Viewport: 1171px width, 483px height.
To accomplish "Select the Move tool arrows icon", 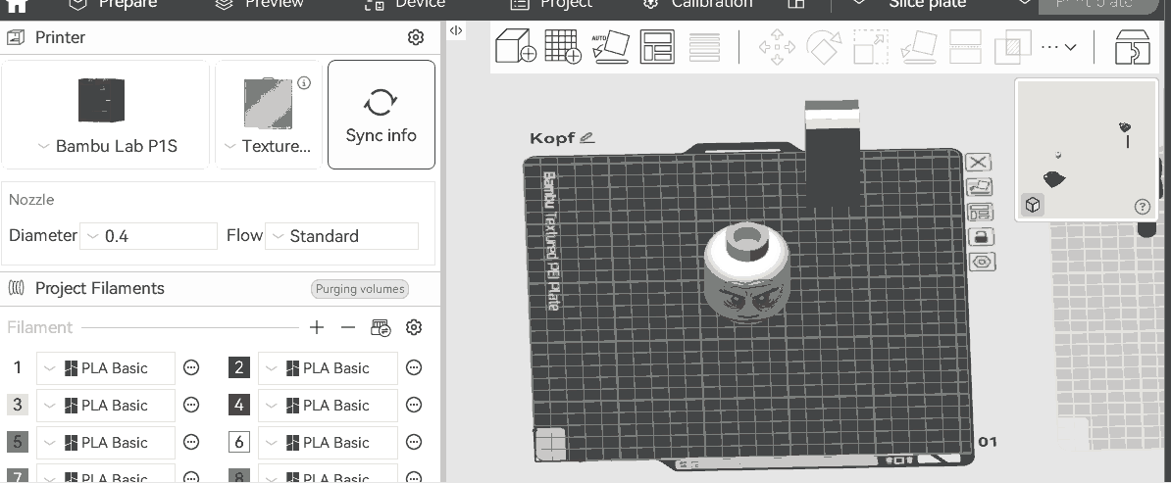I will point(777,46).
